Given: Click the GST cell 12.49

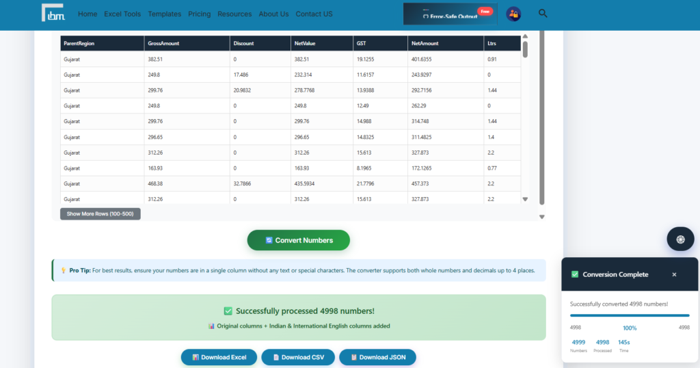Looking at the screenshot, I should [x=380, y=106].
